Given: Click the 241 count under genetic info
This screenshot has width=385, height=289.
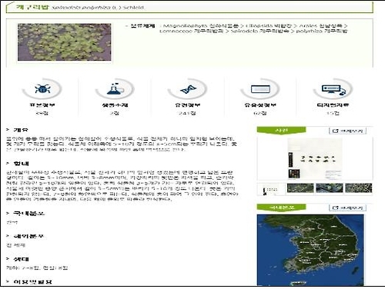Looking at the screenshot, I should pyautogui.click(x=187, y=113).
